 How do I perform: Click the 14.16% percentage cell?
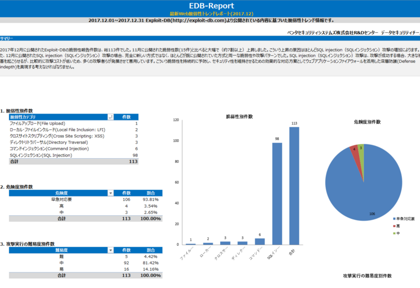tap(151, 269)
